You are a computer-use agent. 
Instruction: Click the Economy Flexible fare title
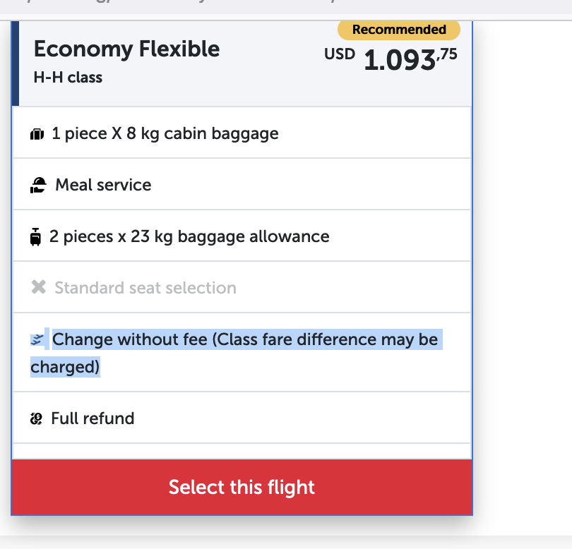pos(126,49)
